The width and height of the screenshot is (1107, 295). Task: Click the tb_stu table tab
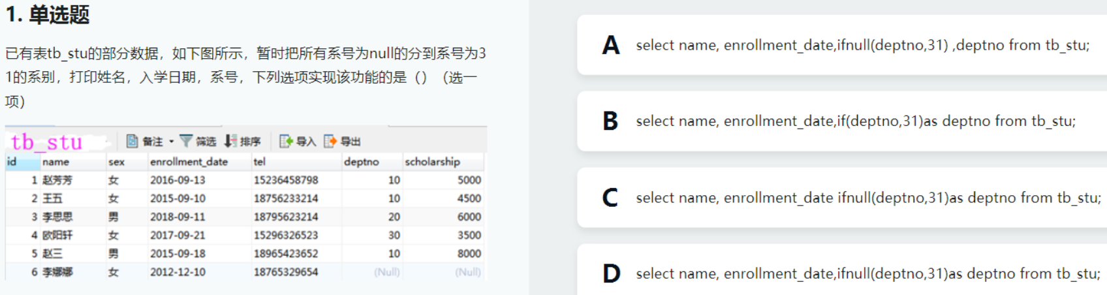tap(47, 142)
